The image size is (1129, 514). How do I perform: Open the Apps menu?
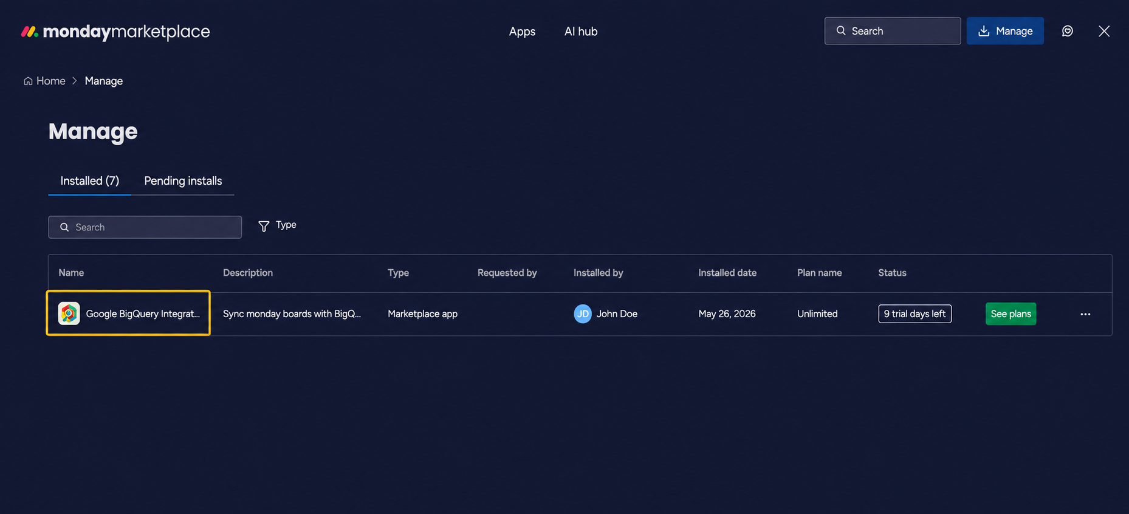point(522,32)
